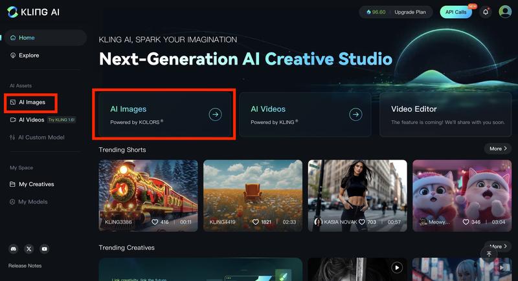Viewport: 518px width, 281px height.
Task: Click the Upgrade Plan button
Action: [x=411, y=12]
